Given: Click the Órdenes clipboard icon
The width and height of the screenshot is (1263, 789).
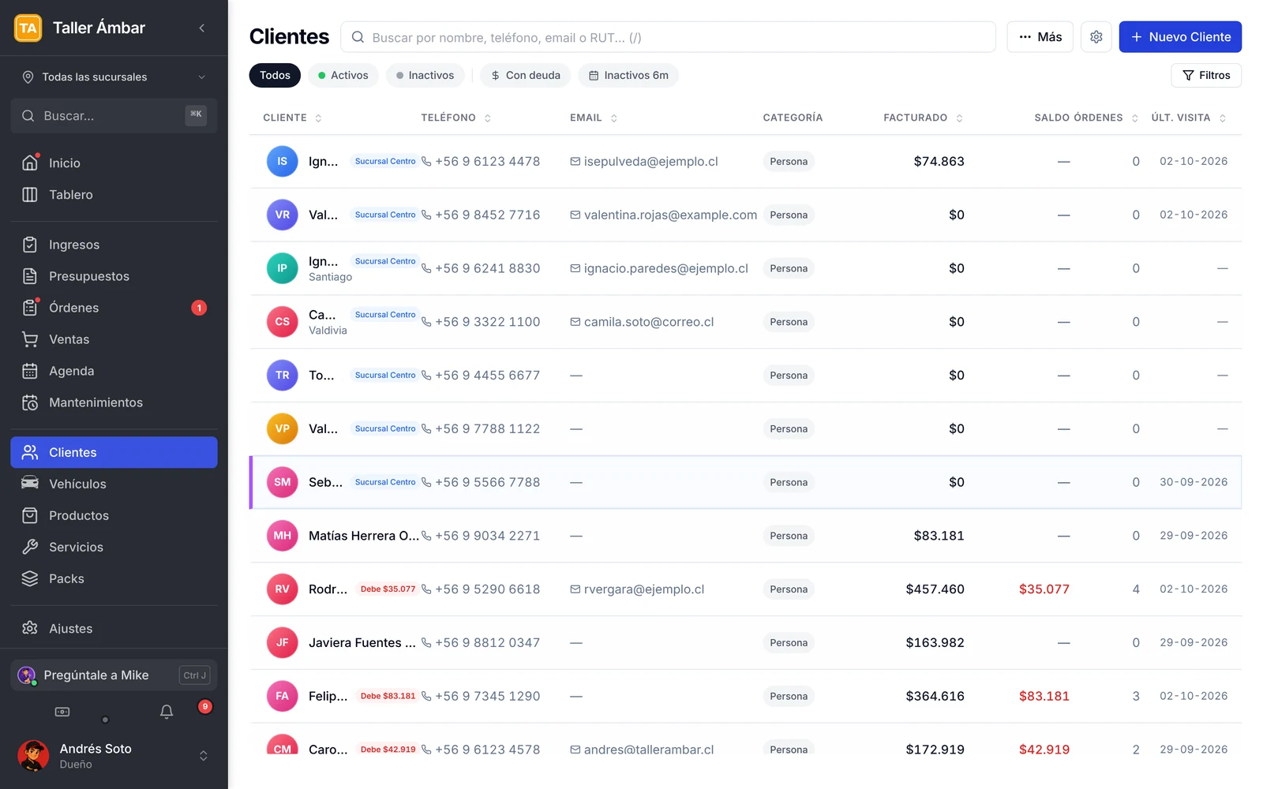Looking at the screenshot, I should click(x=30, y=308).
